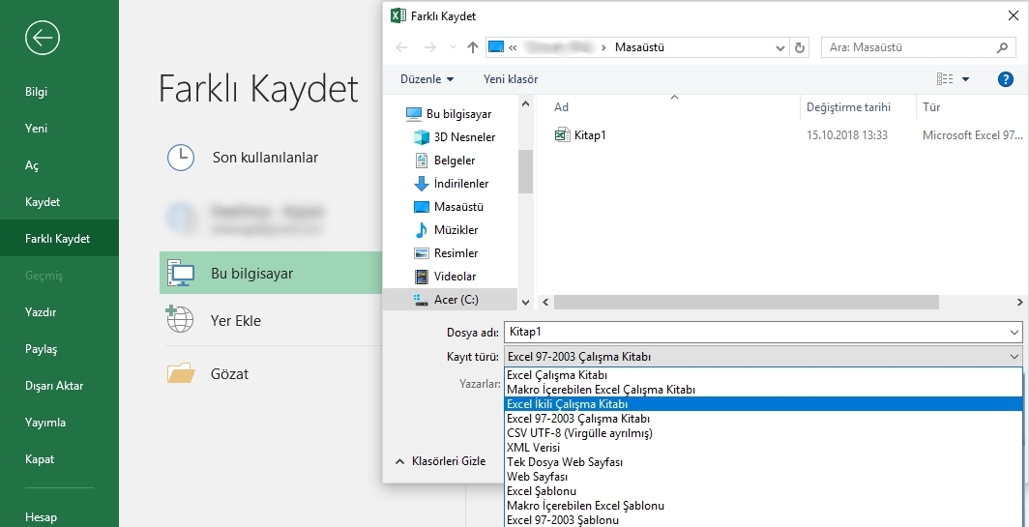This screenshot has width=1029, height=527.
Task: Select 3D Nesneler in the tree
Action: (x=464, y=137)
